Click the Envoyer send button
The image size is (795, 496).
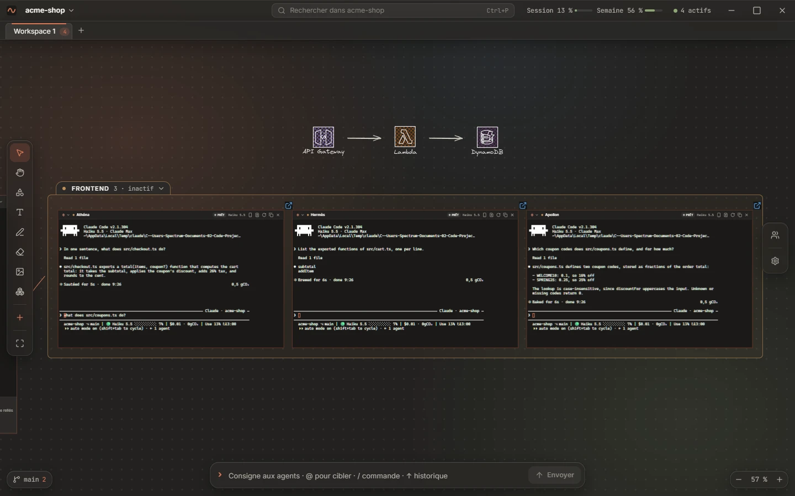click(555, 475)
